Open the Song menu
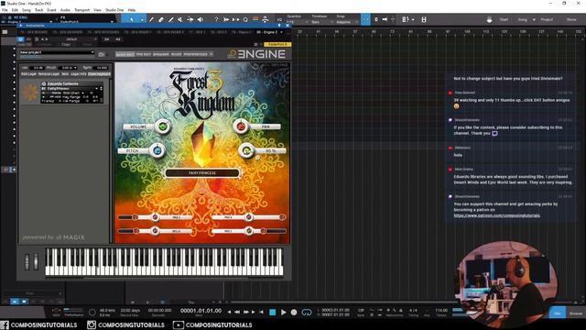The width and height of the screenshot is (586, 330). [27, 10]
